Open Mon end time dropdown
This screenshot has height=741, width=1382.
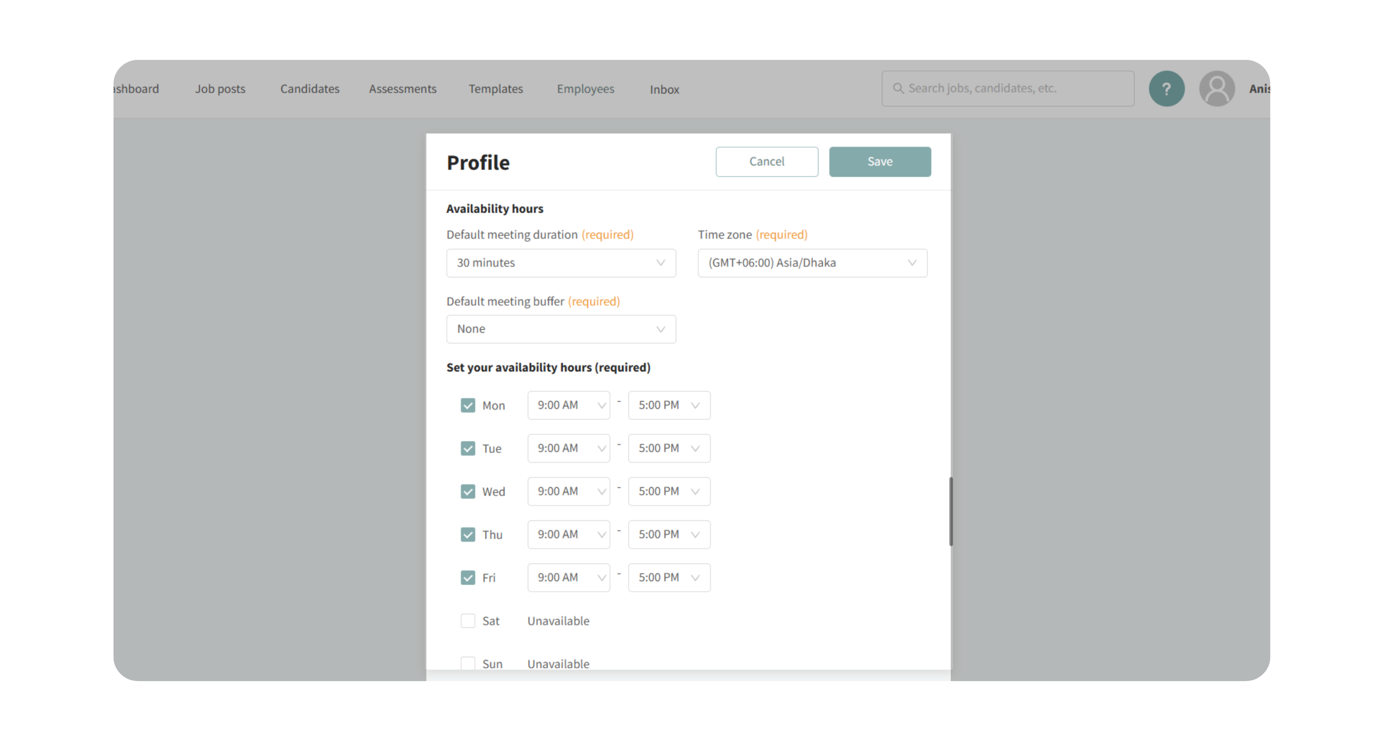669,405
